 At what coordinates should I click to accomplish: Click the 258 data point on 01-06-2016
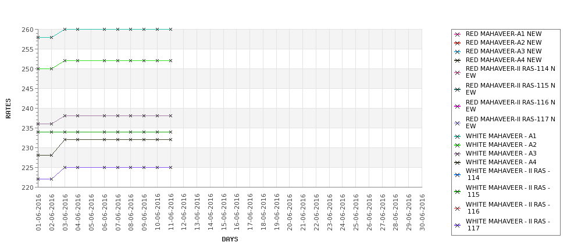click(x=38, y=37)
